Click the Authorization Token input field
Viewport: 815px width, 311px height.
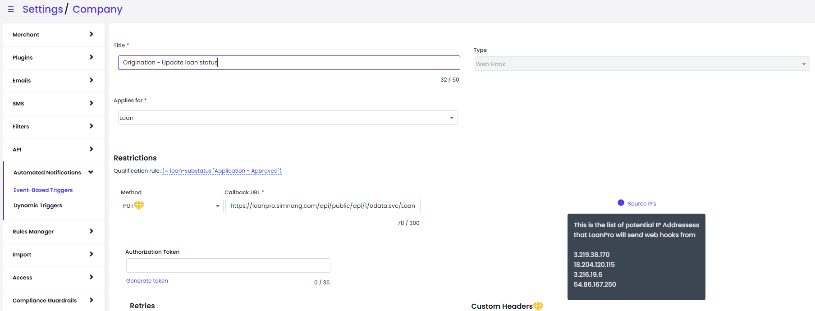pos(228,265)
